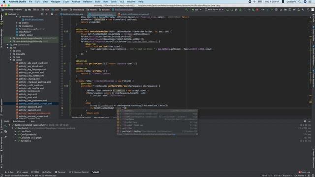Open the Pixel device selector dropdown
The width and height of the screenshot is (315, 177).
(x=214, y=10)
